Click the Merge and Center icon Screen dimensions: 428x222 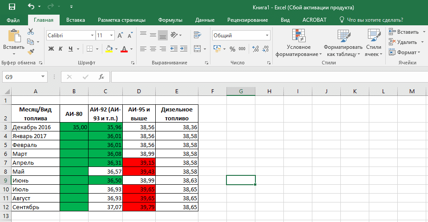(x=198, y=49)
